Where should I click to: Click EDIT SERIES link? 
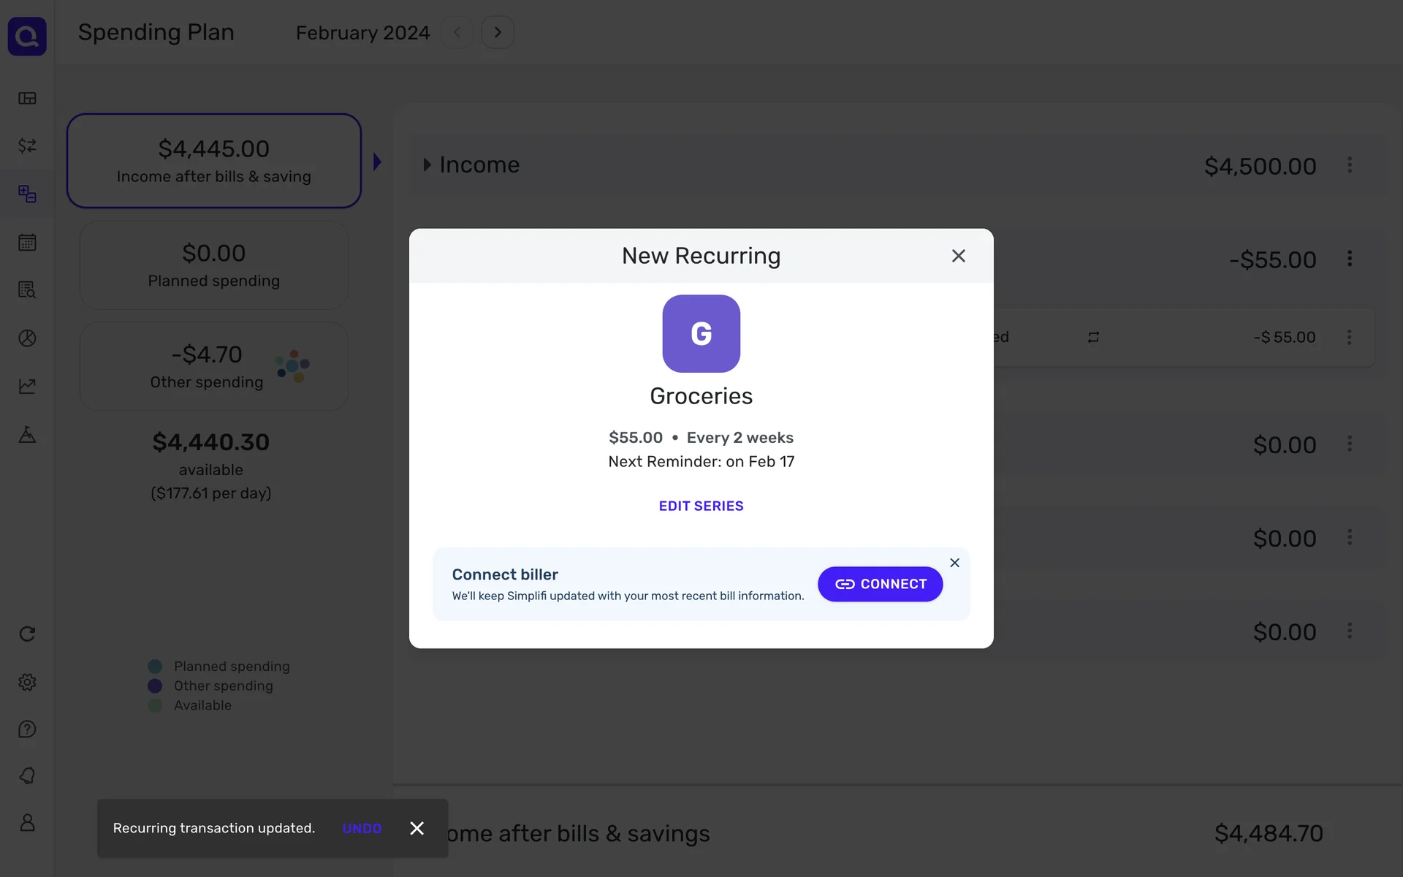(701, 506)
